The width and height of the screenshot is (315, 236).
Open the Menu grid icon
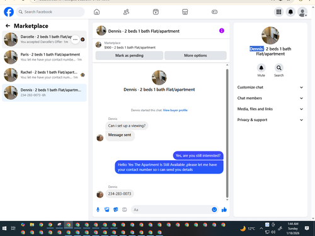pyautogui.click(x=278, y=12)
